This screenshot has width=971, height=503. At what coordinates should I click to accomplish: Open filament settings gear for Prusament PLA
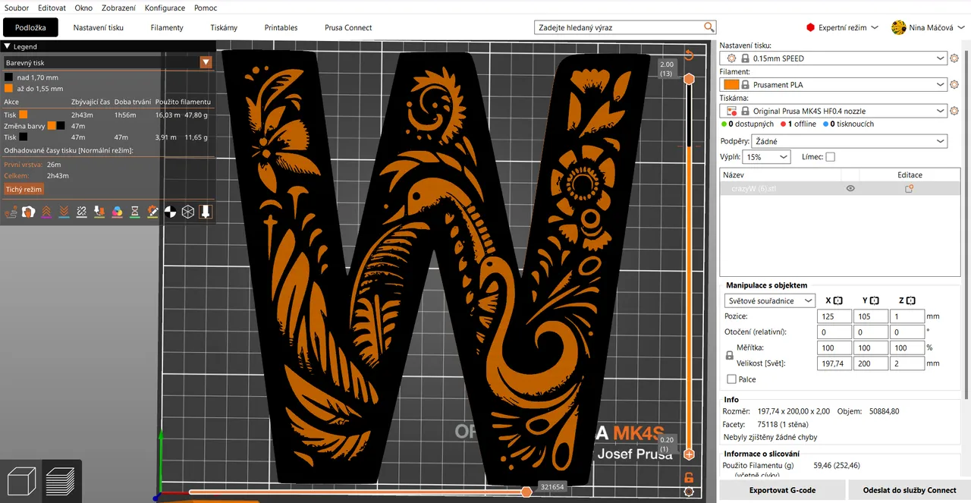click(954, 85)
